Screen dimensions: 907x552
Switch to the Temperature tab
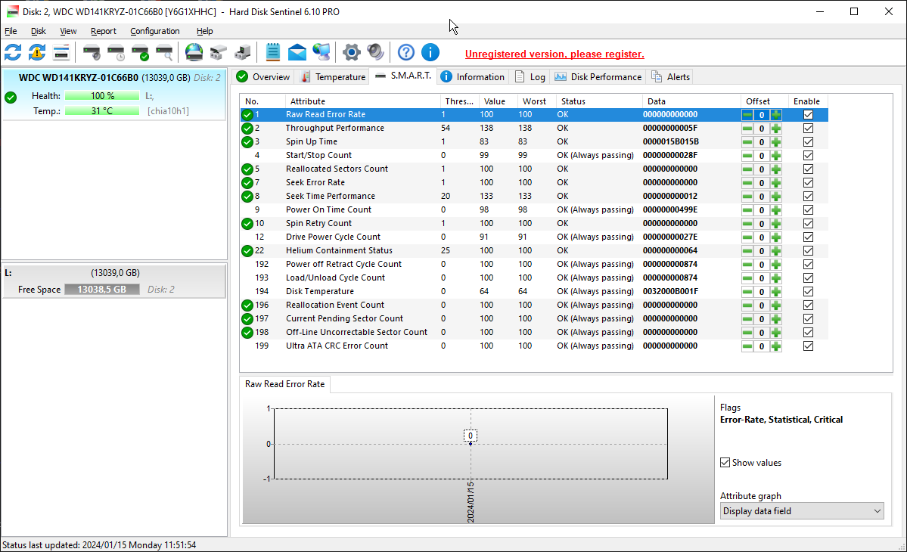click(x=333, y=77)
